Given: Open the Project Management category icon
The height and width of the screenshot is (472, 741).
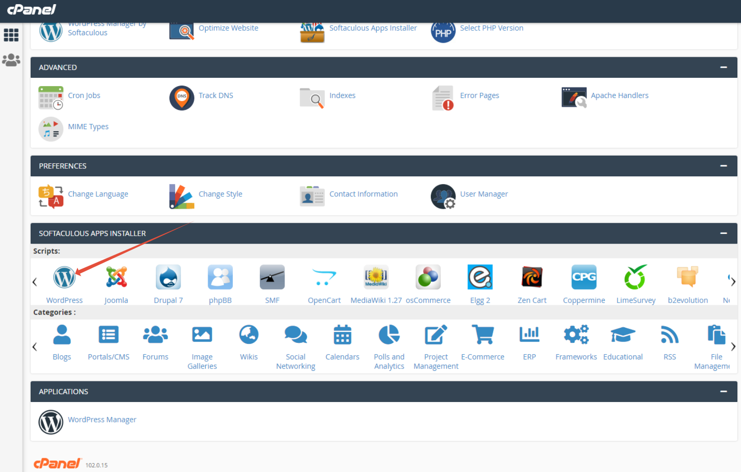Looking at the screenshot, I should (x=436, y=335).
